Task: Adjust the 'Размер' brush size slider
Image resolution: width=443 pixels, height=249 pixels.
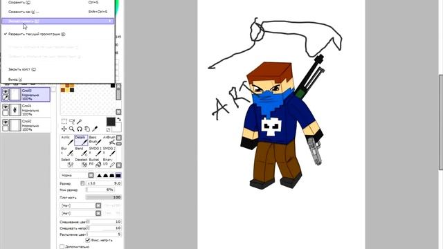Action: pyautogui.click(x=104, y=183)
